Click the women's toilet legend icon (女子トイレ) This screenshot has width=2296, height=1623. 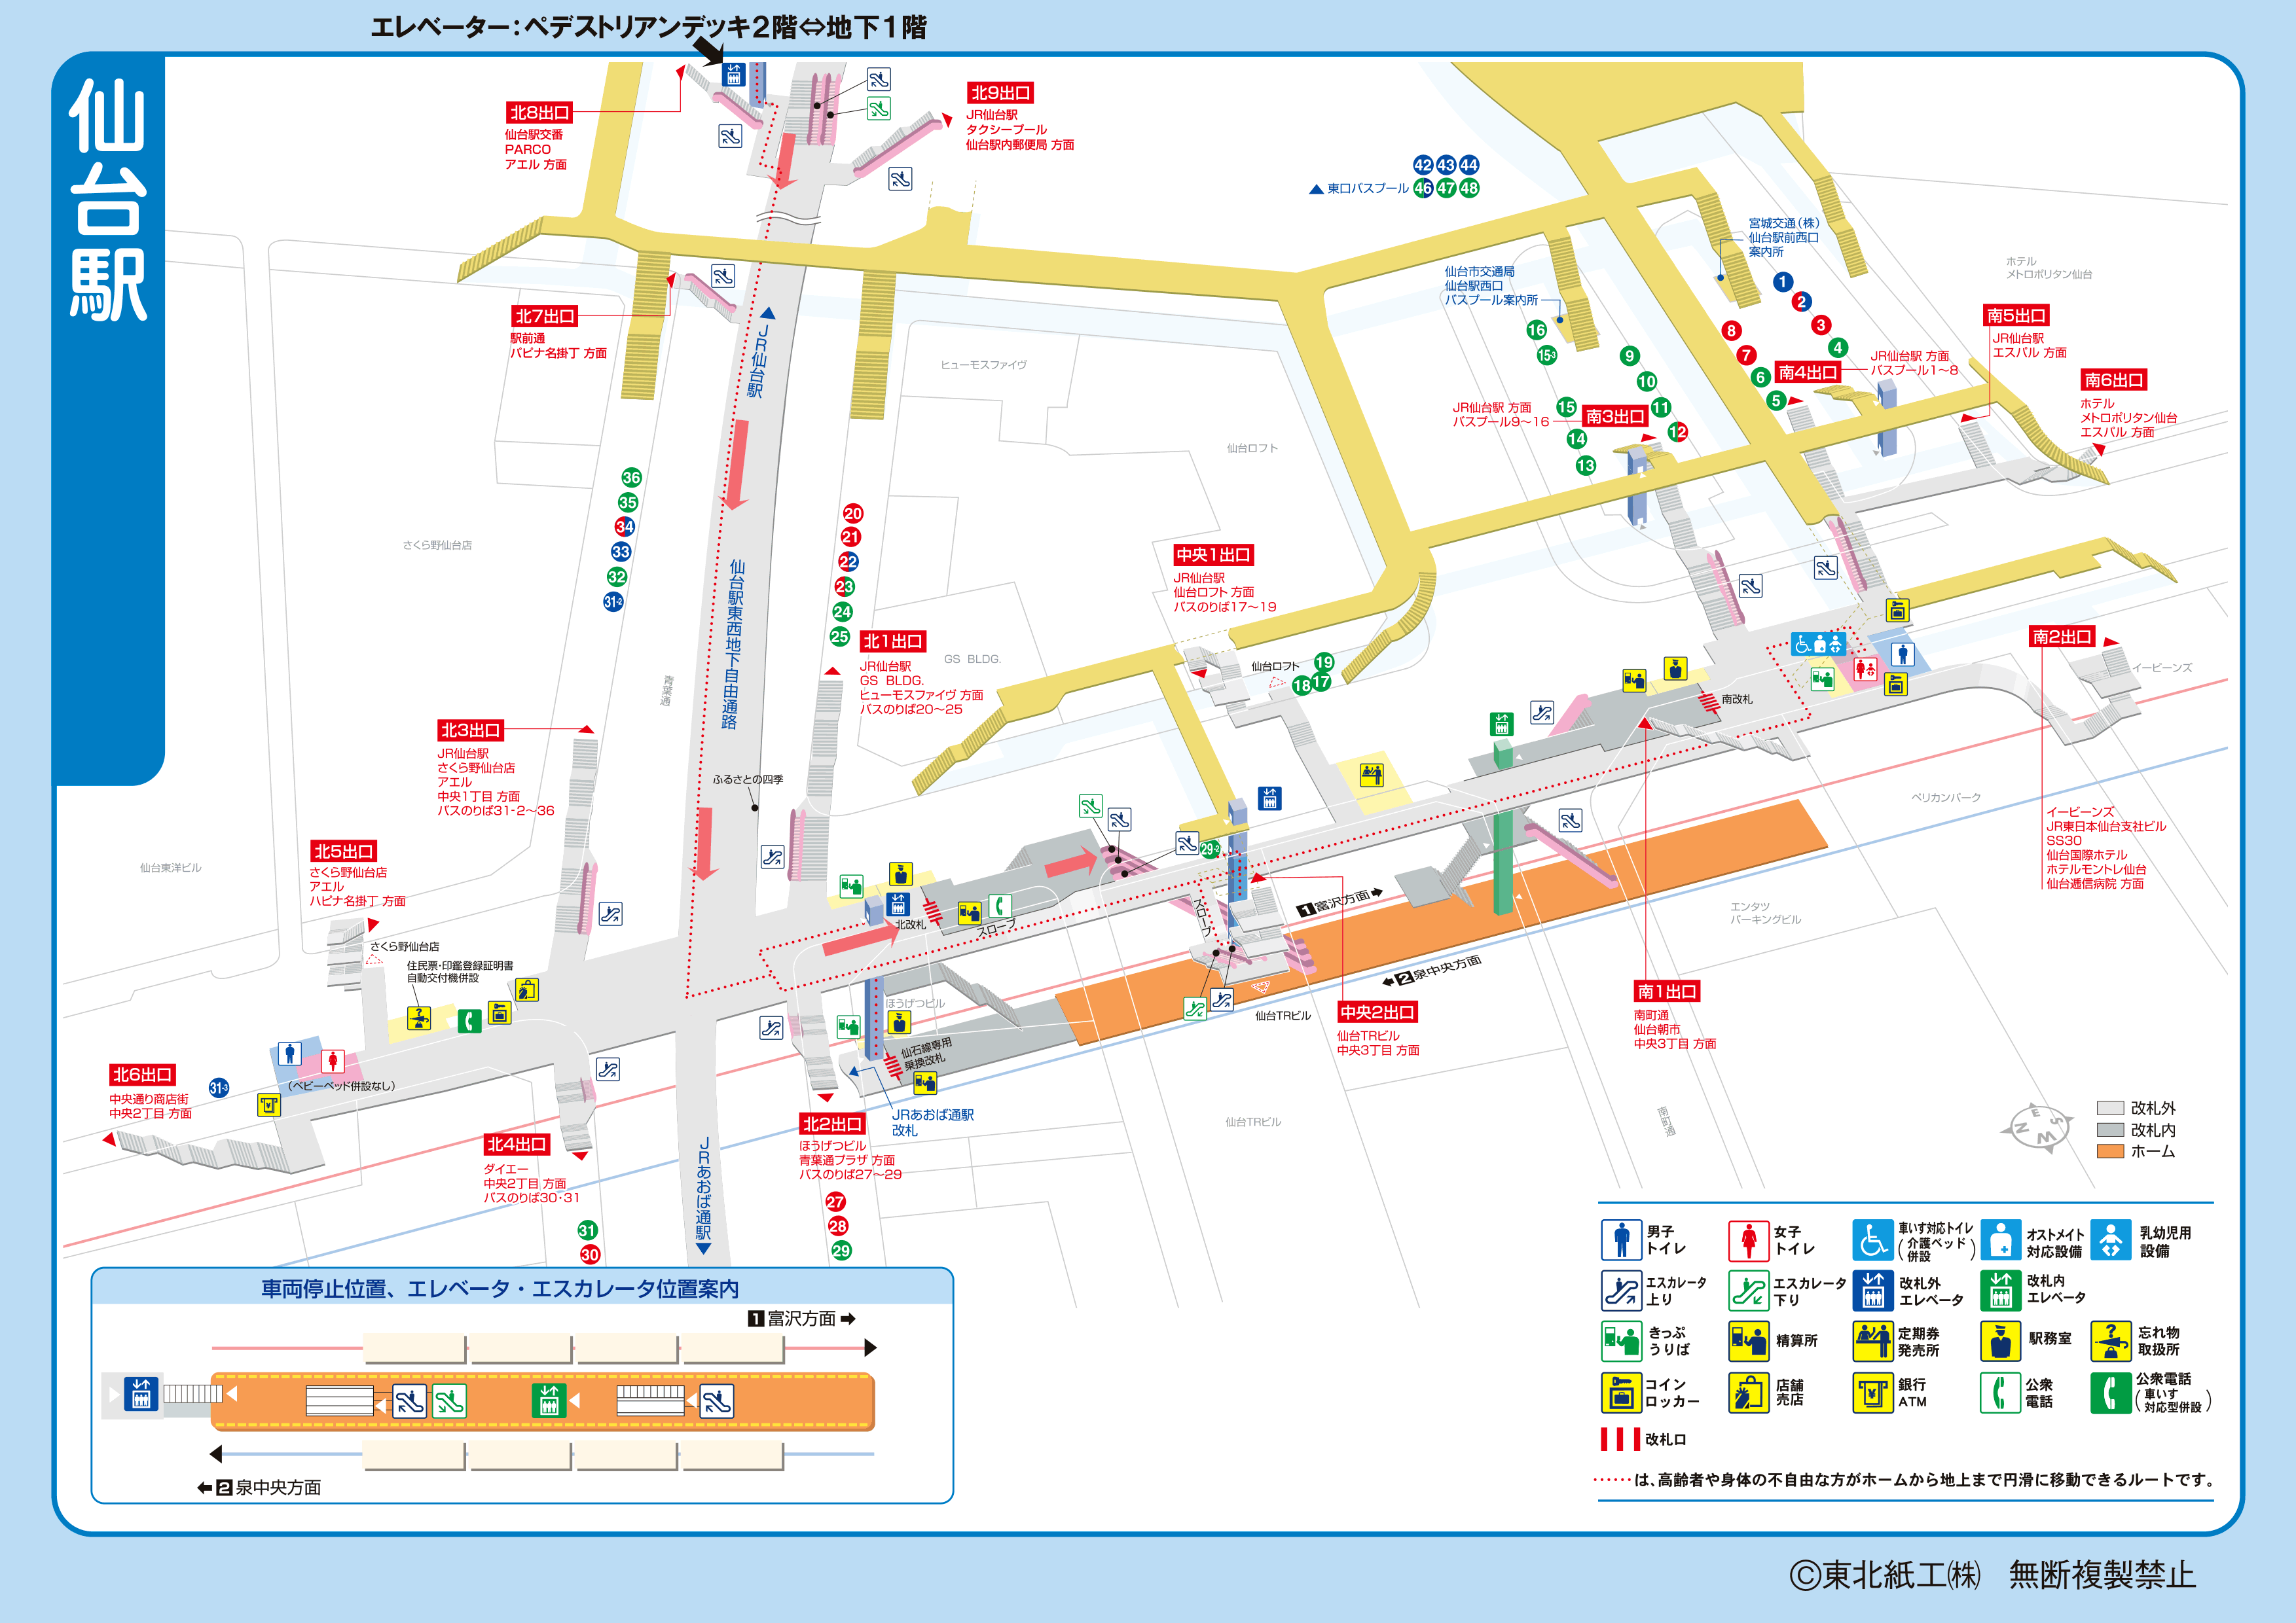(1748, 1240)
